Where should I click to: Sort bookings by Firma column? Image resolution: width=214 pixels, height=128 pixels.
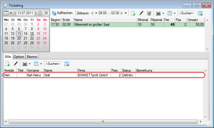coord(94,70)
